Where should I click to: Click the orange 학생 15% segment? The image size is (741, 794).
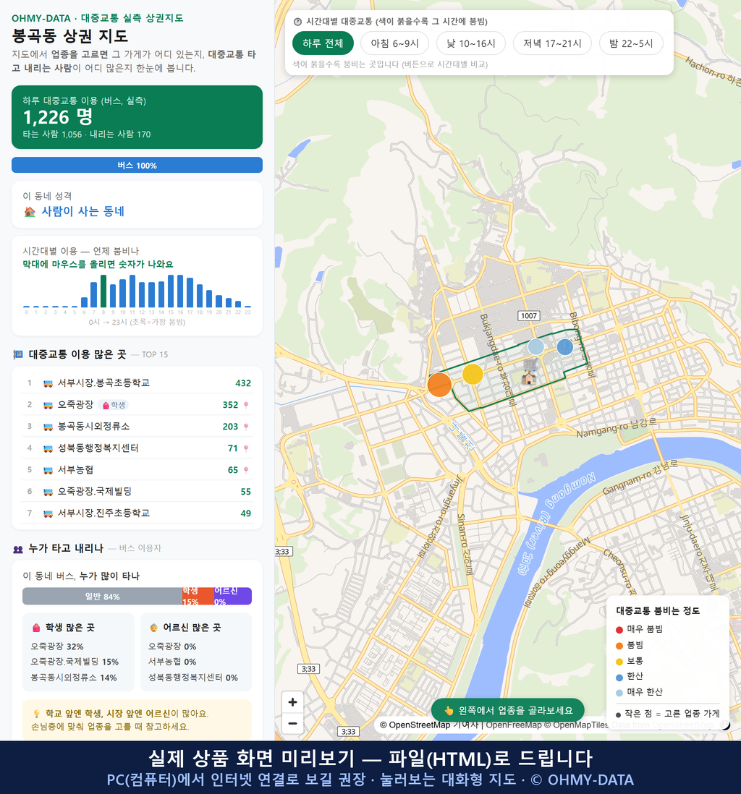tap(198, 597)
